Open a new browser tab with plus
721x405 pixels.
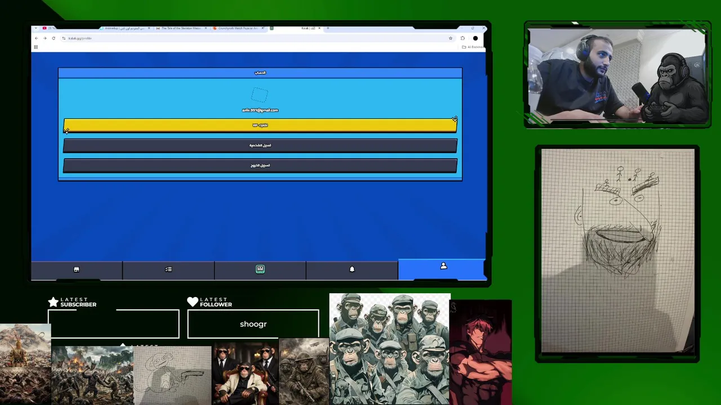(x=328, y=28)
